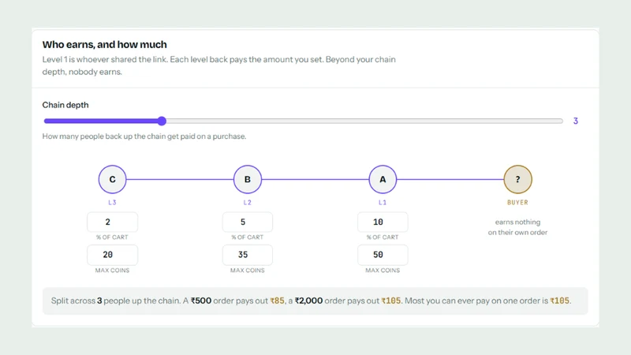Click the 'Chain depth' label
The width and height of the screenshot is (631, 355).
coord(65,105)
